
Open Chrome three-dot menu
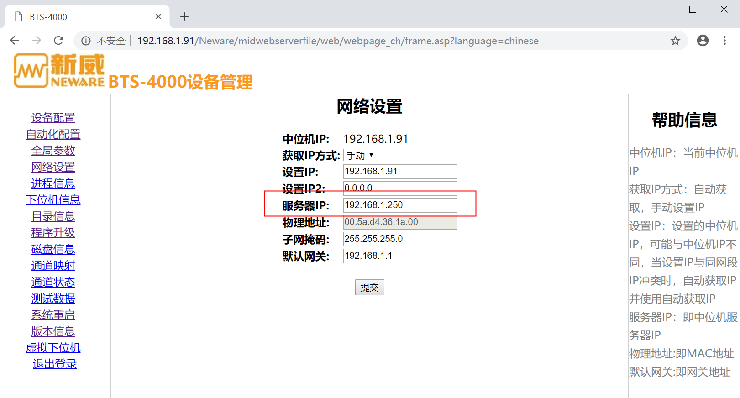pyautogui.click(x=724, y=41)
